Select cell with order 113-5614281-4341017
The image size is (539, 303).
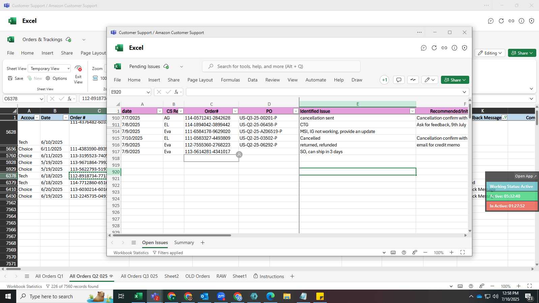point(211,151)
